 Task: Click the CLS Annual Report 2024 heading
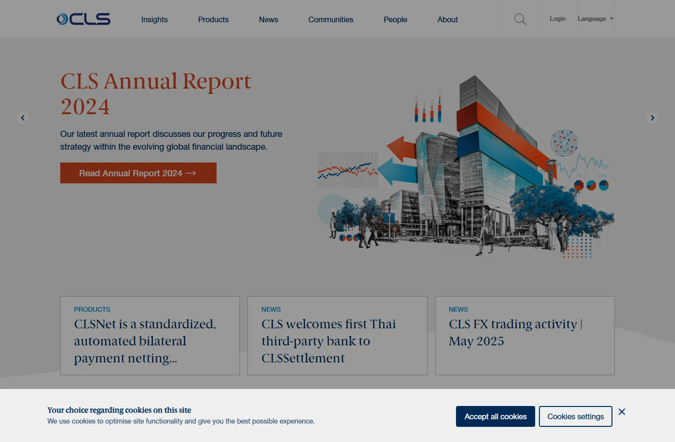coord(155,94)
